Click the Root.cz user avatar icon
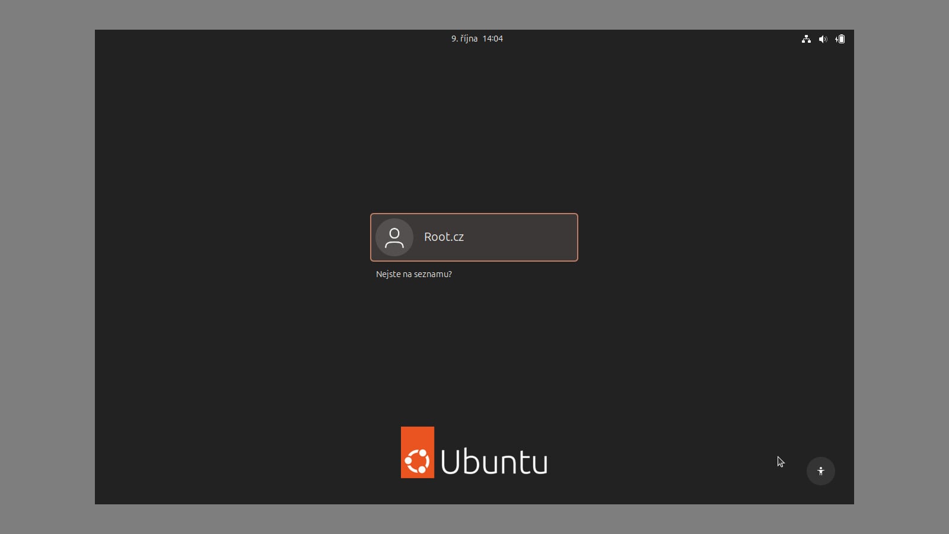The width and height of the screenshot is (949, 534). 394,237
